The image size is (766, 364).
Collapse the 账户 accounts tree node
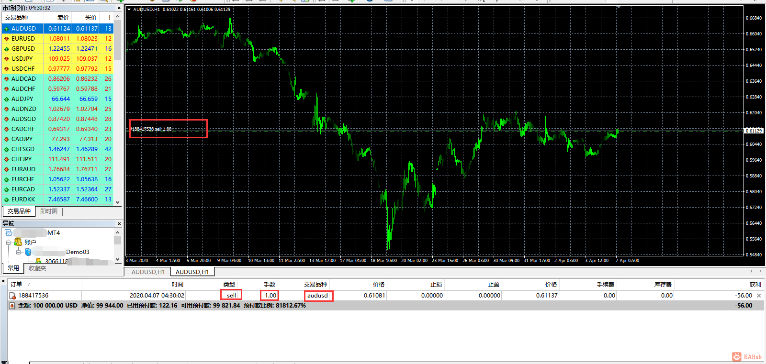[8, 243]
